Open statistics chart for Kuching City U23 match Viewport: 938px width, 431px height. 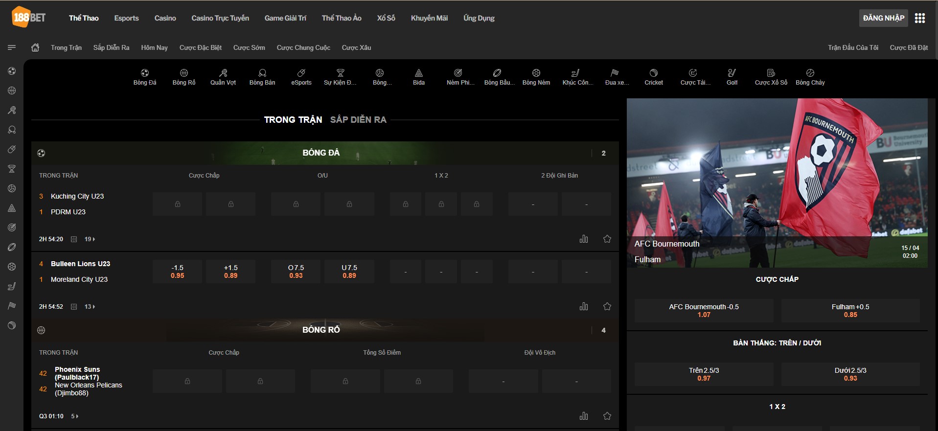point(584,239)
